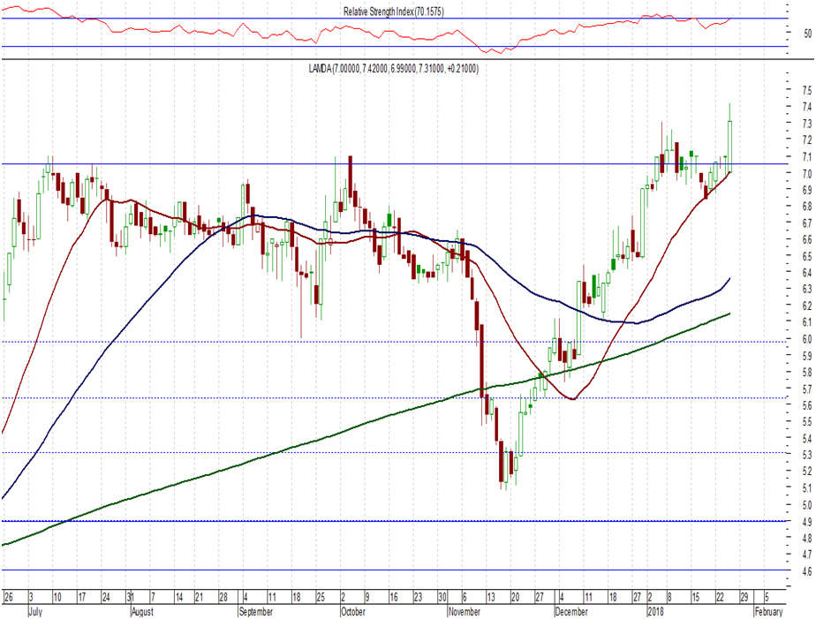Select the date label 31 above August

click(x=131, y=597)
